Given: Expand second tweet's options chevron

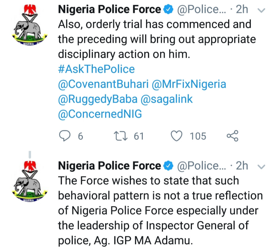Looking at the screenshot, I should click(261, 166).
